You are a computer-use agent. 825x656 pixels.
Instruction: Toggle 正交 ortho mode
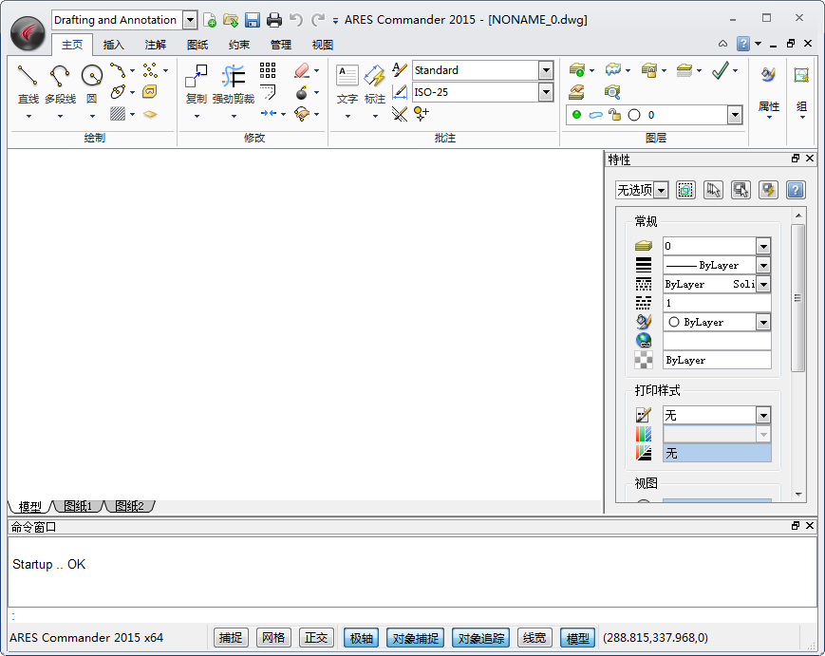click(316, 638)
